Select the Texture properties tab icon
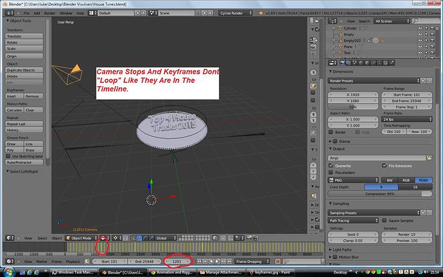 [x=386, y=62]
